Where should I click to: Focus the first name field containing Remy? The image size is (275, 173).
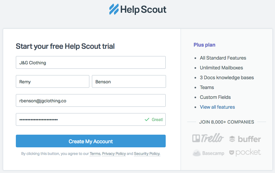coord(53,81)
